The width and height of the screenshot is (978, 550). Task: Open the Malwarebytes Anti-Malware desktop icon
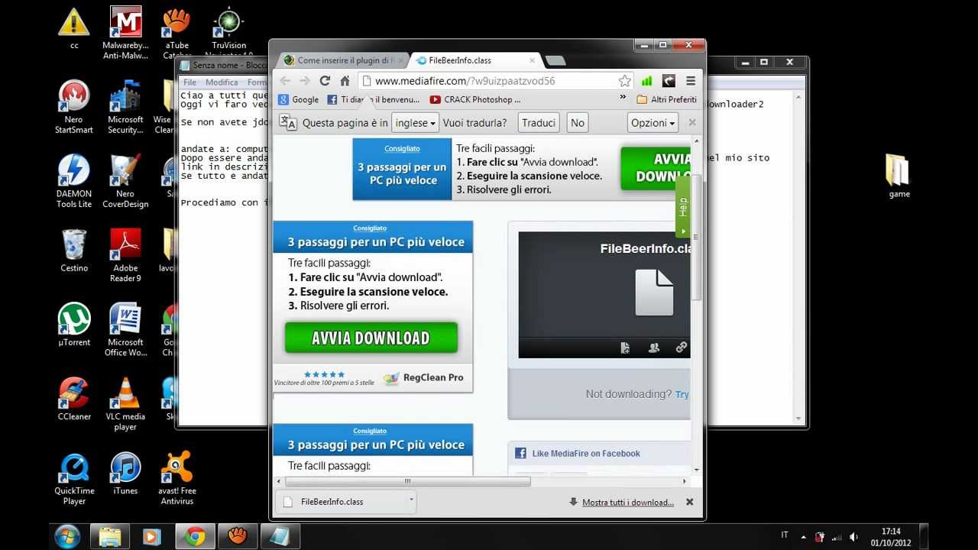[125, 33]
